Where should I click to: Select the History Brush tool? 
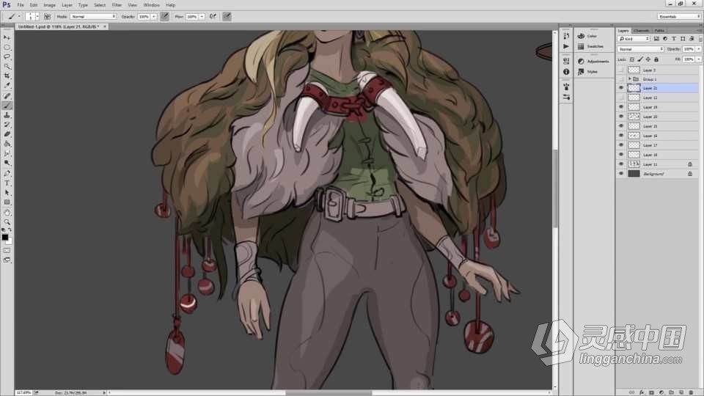click(7, 125)
